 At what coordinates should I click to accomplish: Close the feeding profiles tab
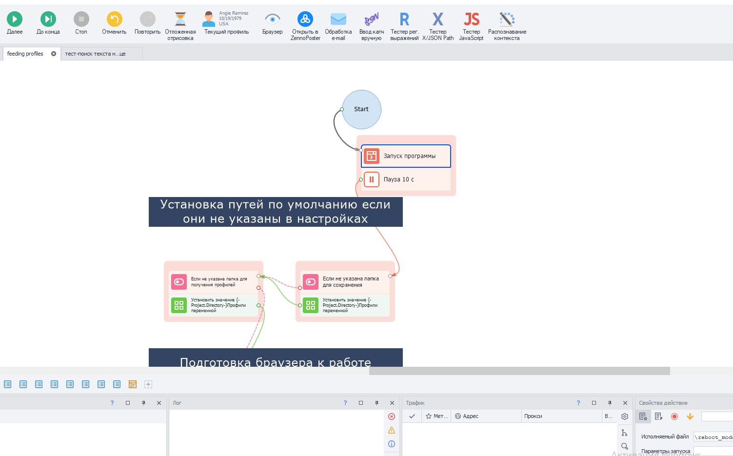tap(54, 54)
